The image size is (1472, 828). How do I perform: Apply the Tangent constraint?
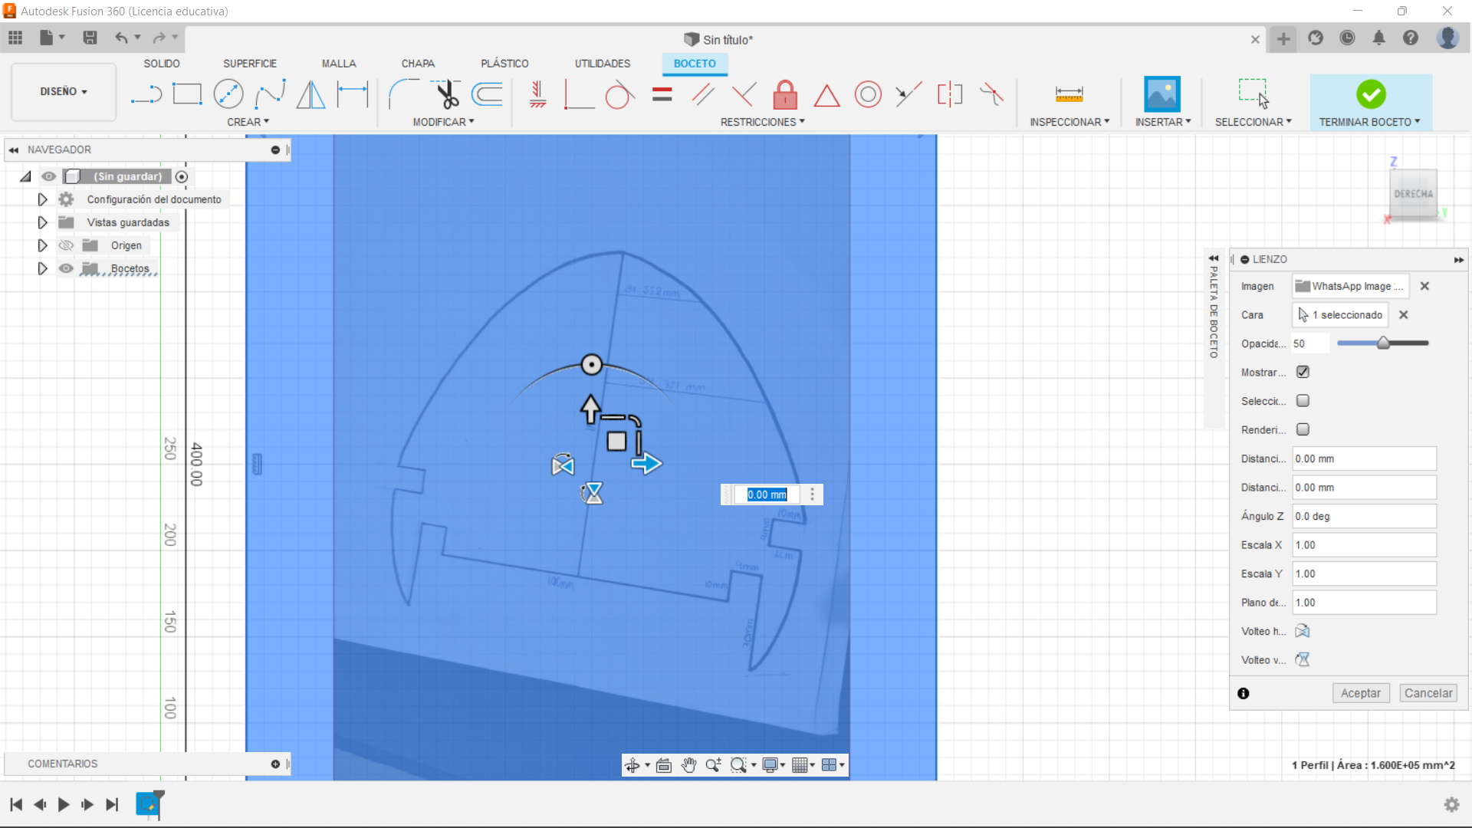point(619,95)
